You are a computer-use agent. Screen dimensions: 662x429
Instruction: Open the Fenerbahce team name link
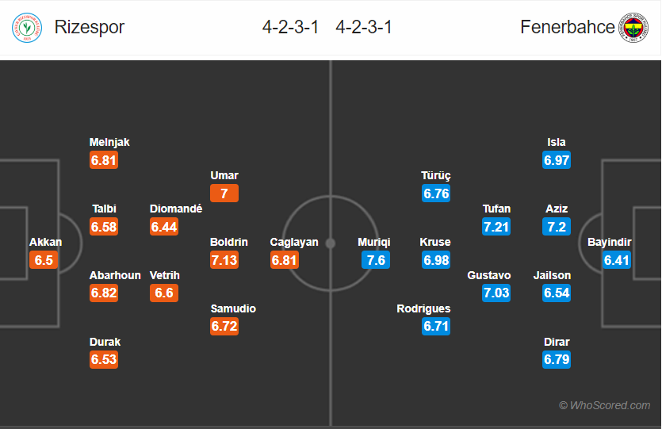coord(568,27)
